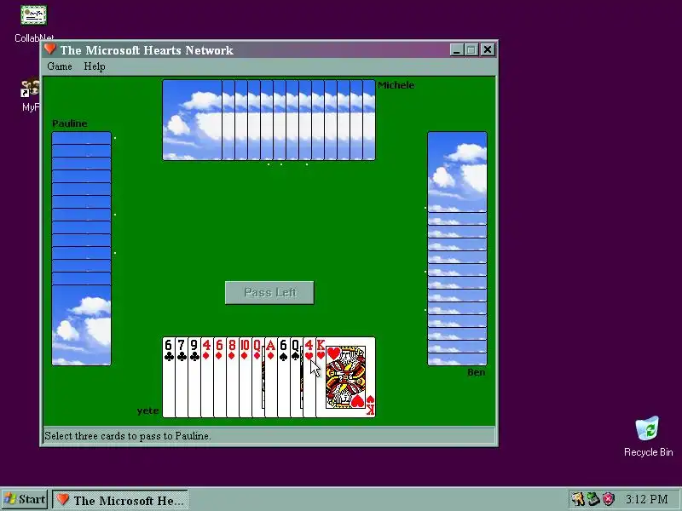Screen dimensions: 682x511
Task: Click the 3:12 PM clock
Action: [x=647, y=499]
